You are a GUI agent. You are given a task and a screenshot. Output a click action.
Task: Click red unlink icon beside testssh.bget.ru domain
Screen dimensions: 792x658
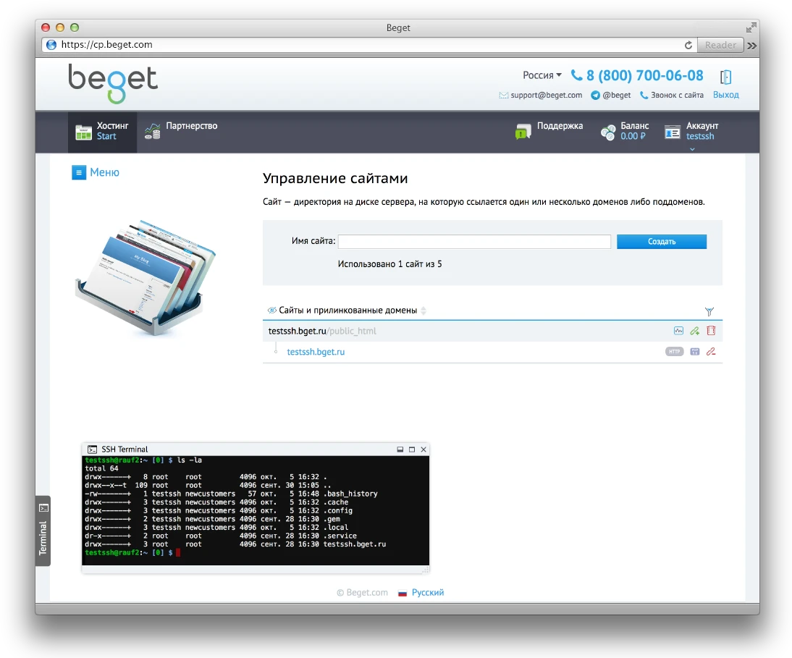(711, 352)
